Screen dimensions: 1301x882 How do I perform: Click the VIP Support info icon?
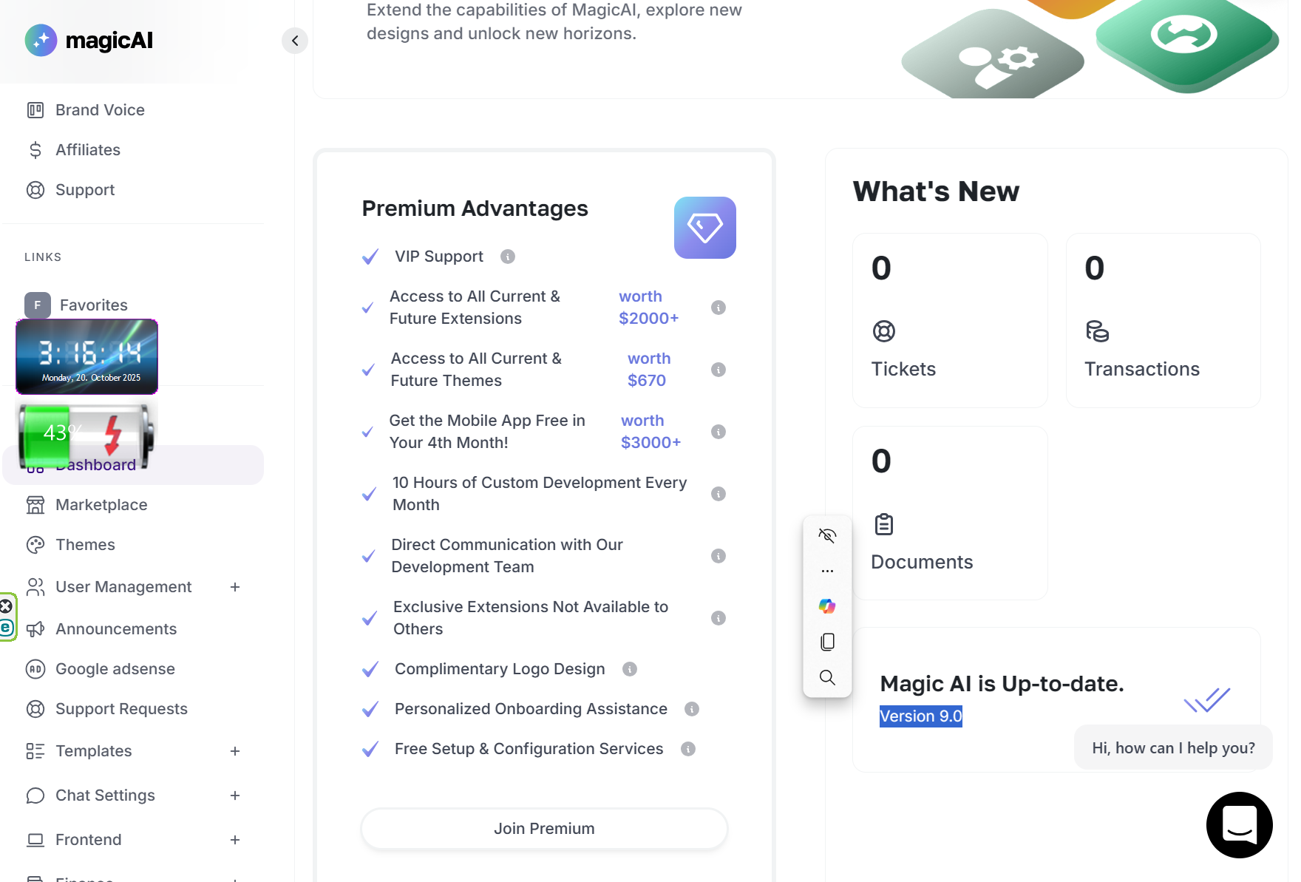click(x=507, y=257)
